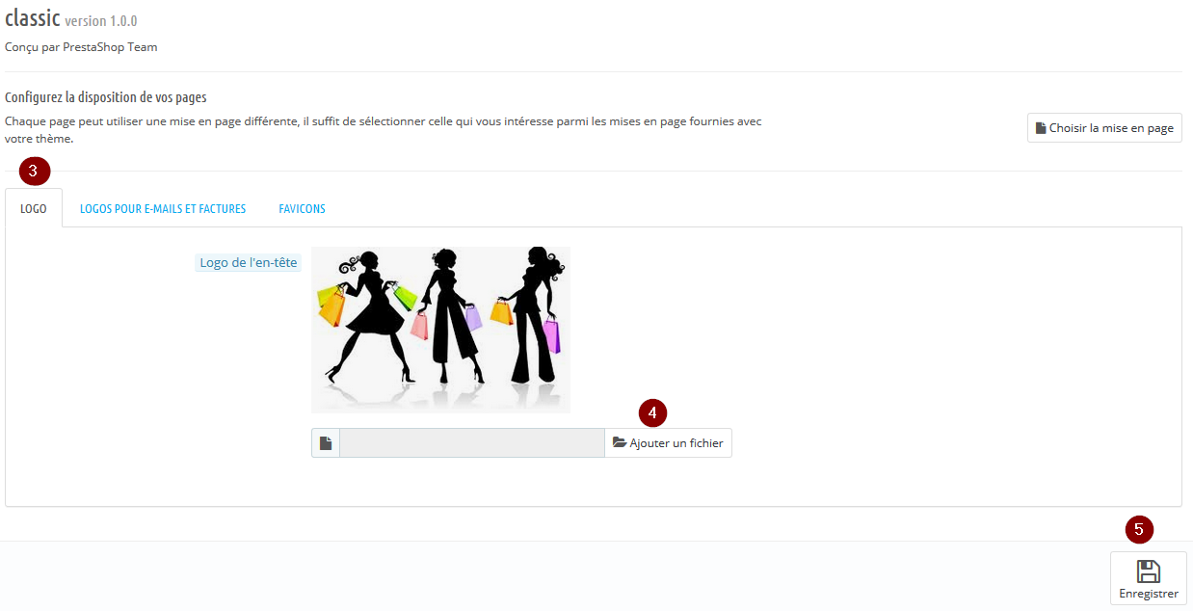1193x611 pixels.
Task: Click the Chaque page peut utiliser description paragraph
Action: coord(384,129)
